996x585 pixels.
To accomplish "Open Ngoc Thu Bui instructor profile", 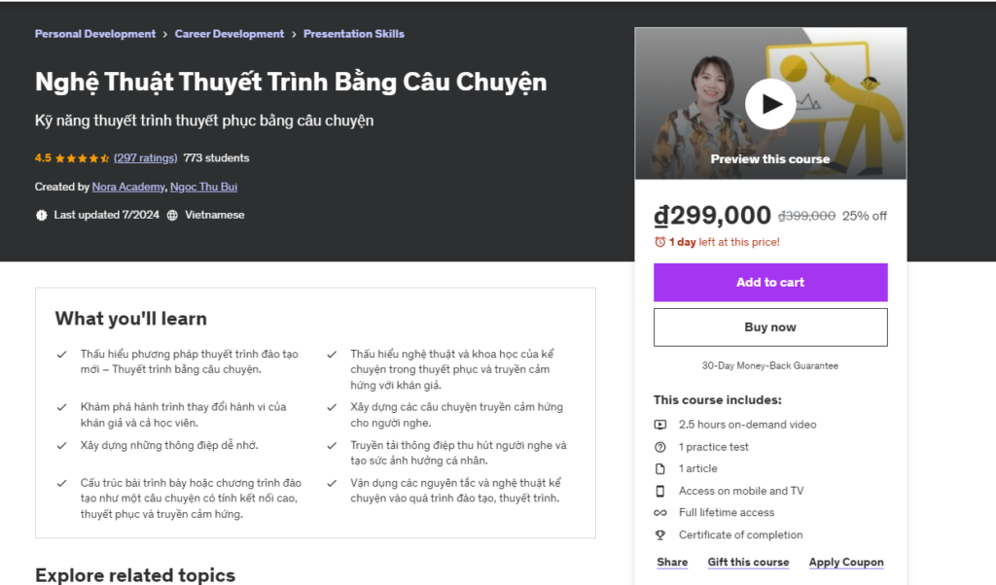I will [x=203, y=187].
